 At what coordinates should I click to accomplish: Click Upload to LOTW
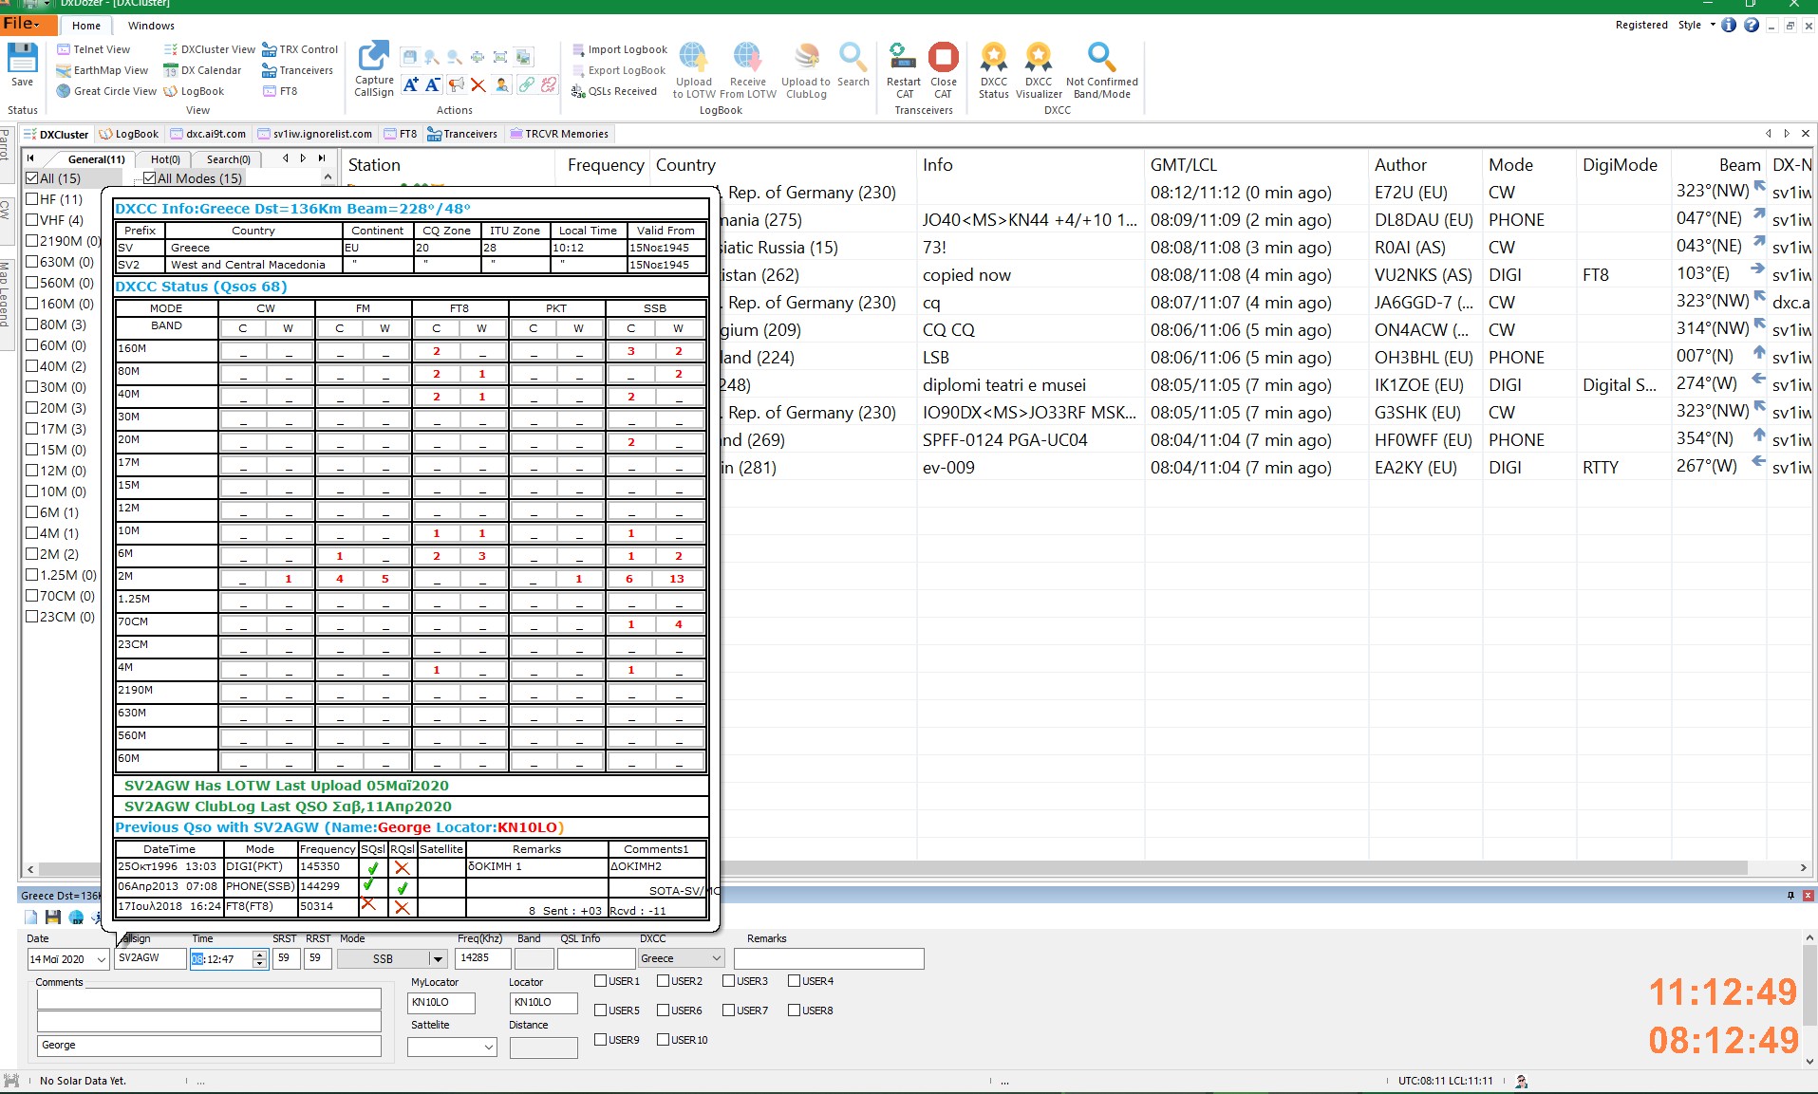(694, 70)
